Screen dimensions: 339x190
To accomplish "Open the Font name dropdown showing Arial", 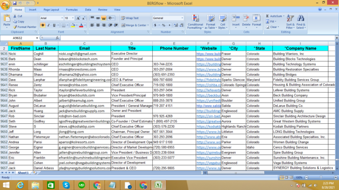I will pos(62,18).
